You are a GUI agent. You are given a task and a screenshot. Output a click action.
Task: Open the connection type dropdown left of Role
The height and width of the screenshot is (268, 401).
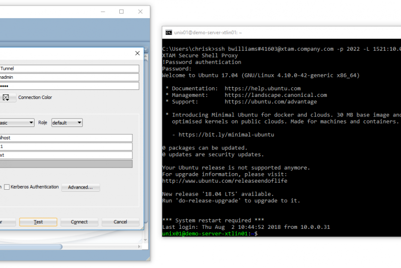18,122
